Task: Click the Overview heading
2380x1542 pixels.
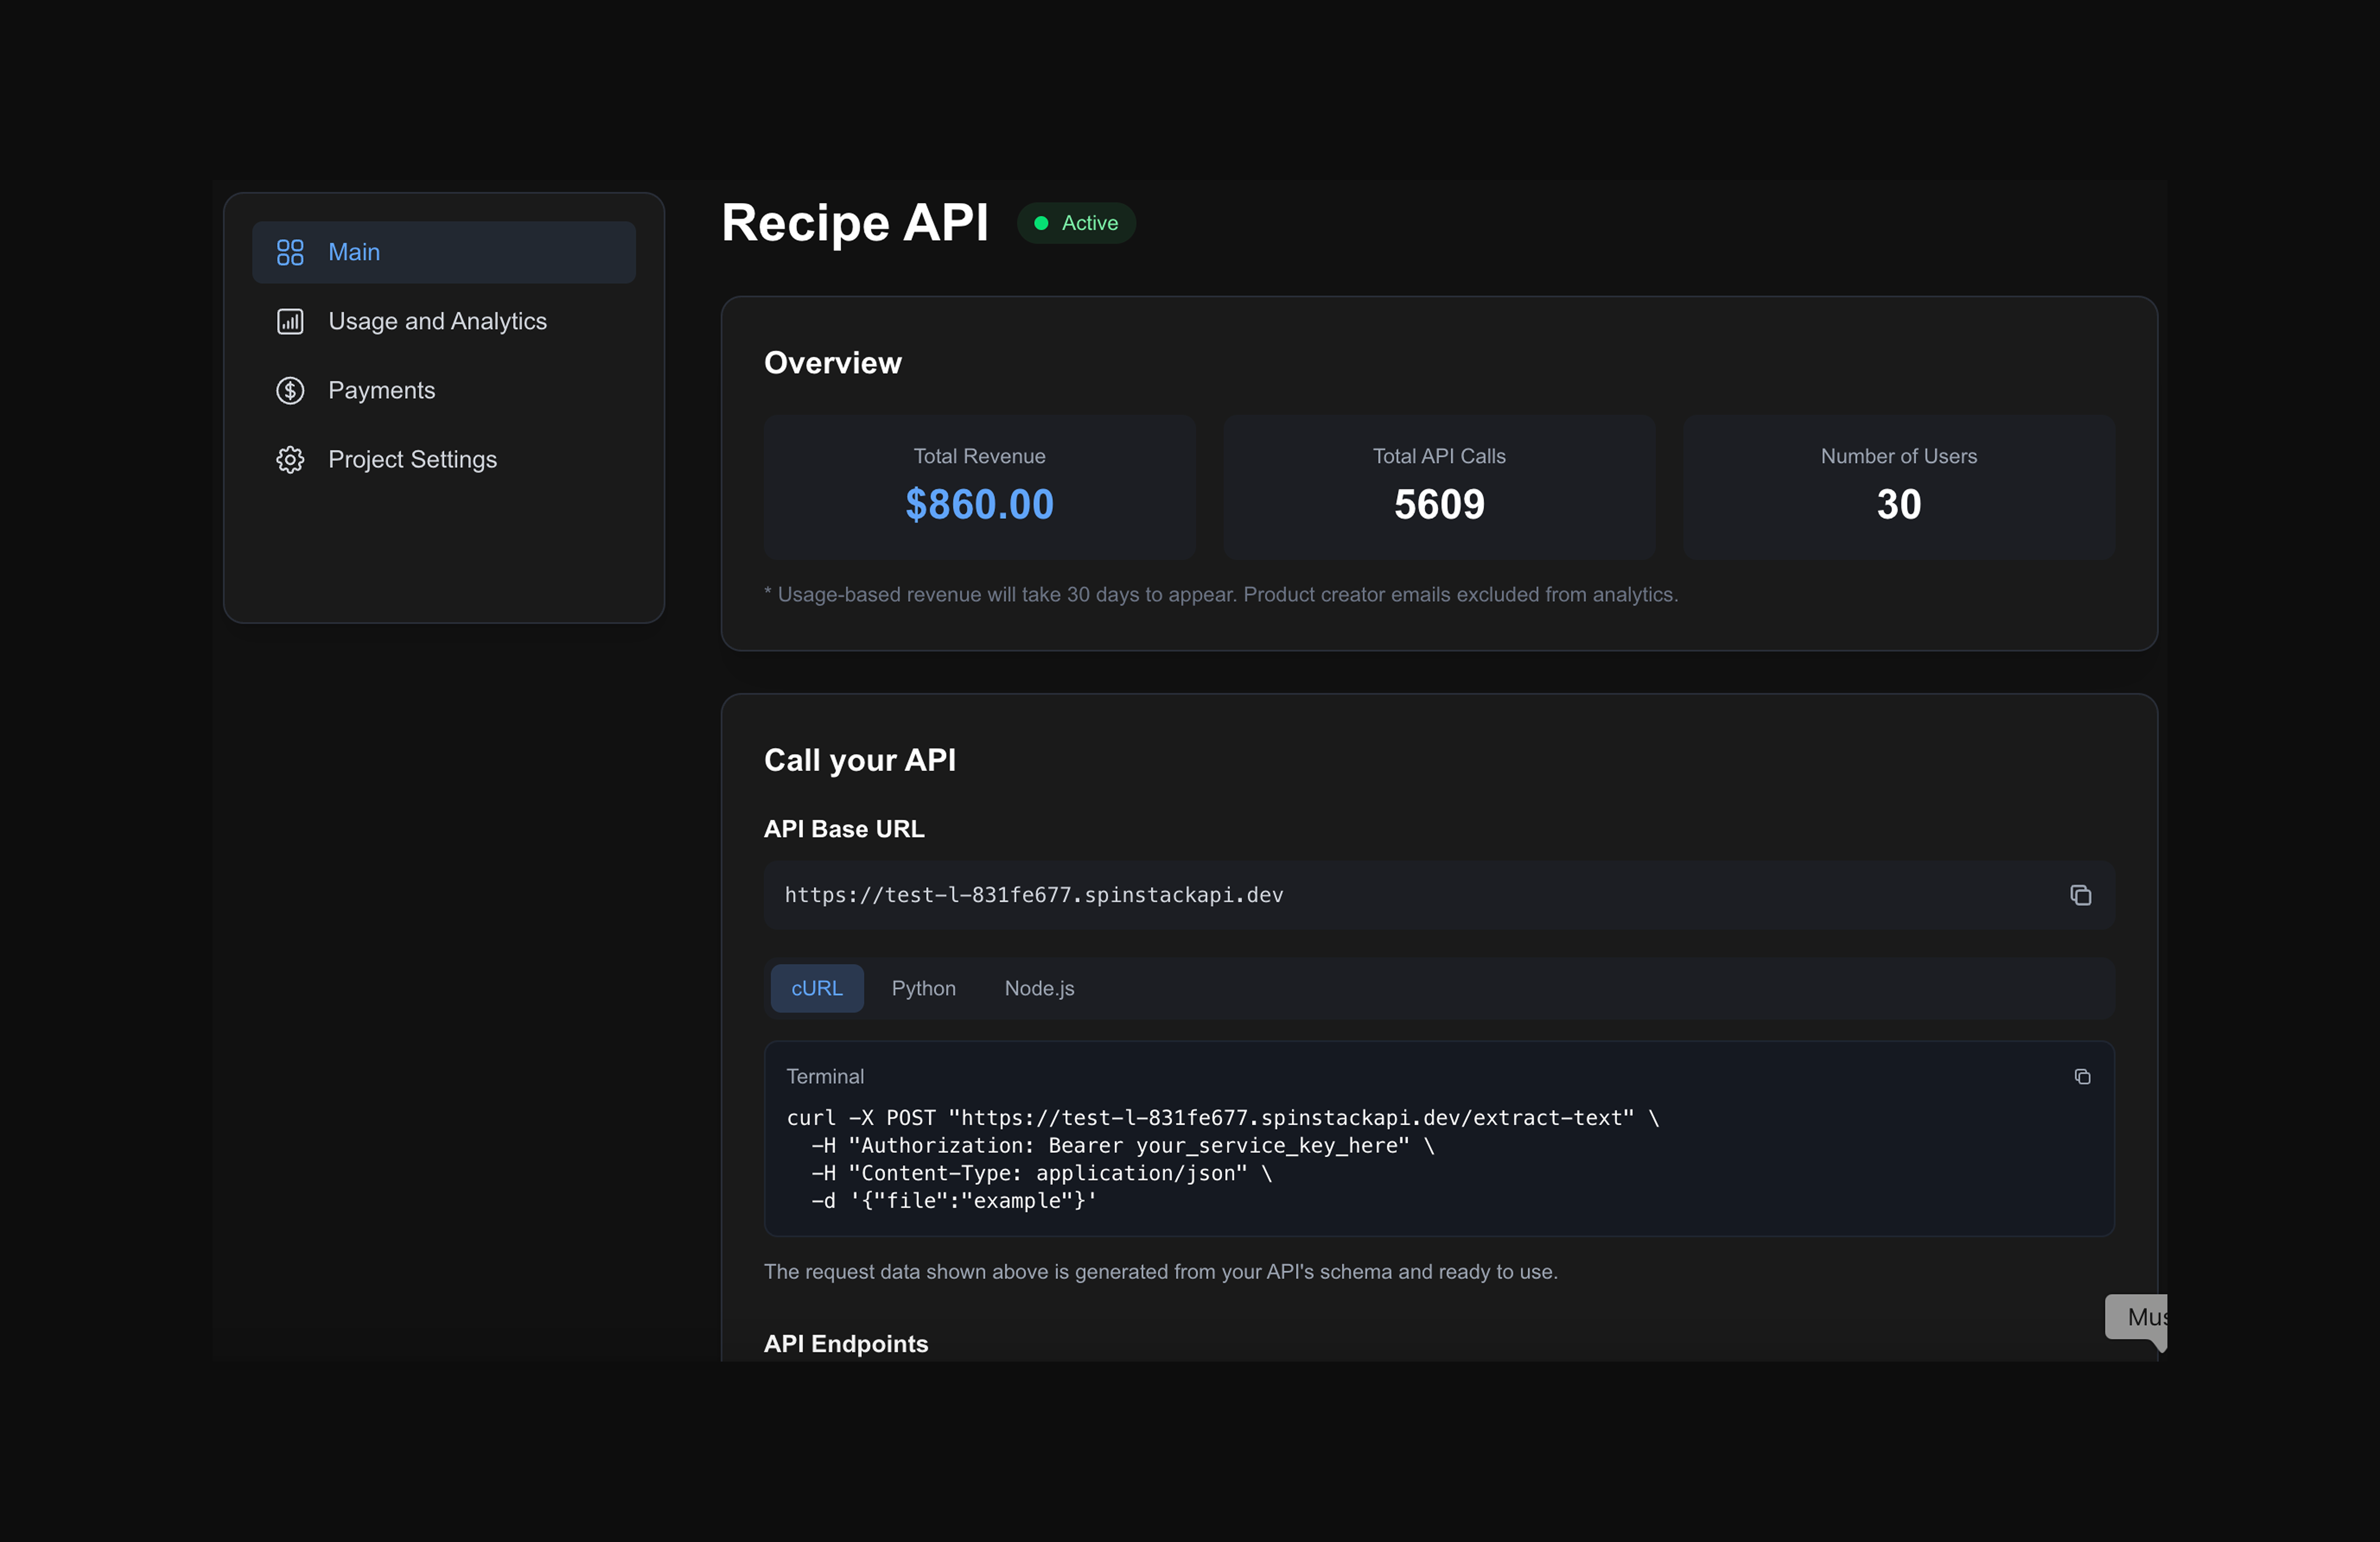Action: pos(832,363)
